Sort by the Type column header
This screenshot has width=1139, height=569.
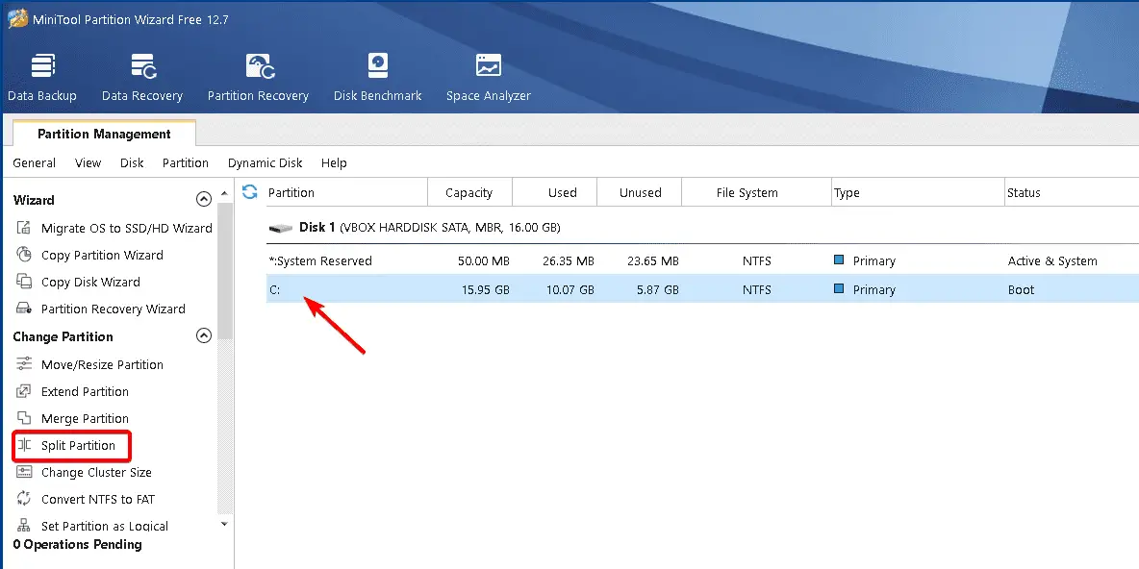click(918, 192)
